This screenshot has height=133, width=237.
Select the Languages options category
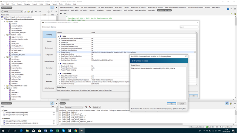tap(49, 55)
